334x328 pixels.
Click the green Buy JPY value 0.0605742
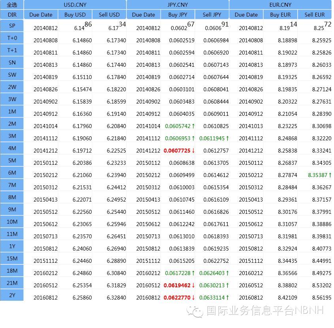pos(178,126)
